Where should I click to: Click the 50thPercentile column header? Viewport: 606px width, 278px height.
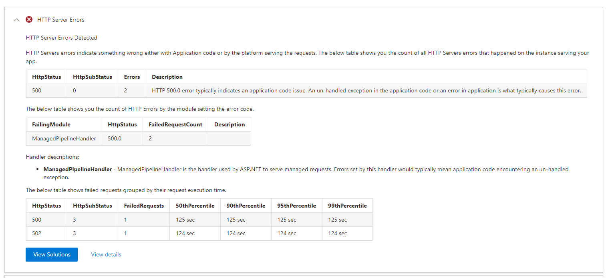(195, 206)
